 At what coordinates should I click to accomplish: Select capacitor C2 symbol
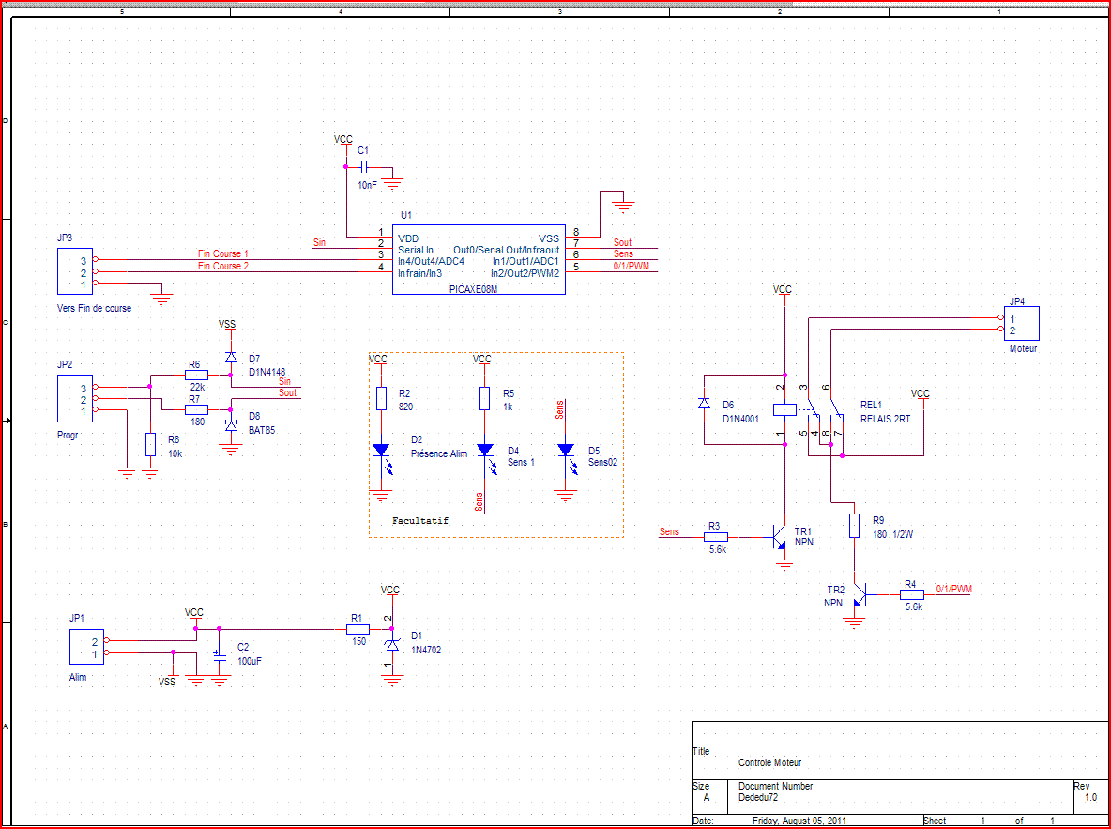point(220,655)
